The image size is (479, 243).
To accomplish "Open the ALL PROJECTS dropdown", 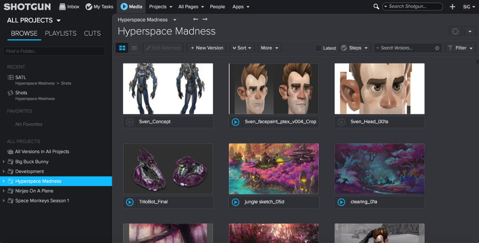I will [x=34, y=21].
